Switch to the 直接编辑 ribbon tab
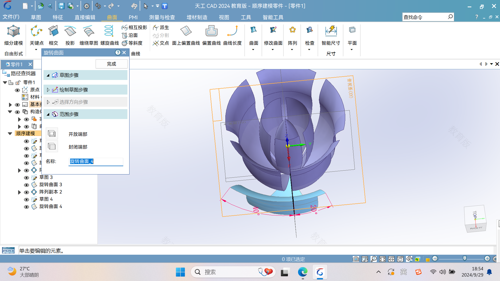The image size is (500, 281). click(85, 17)
